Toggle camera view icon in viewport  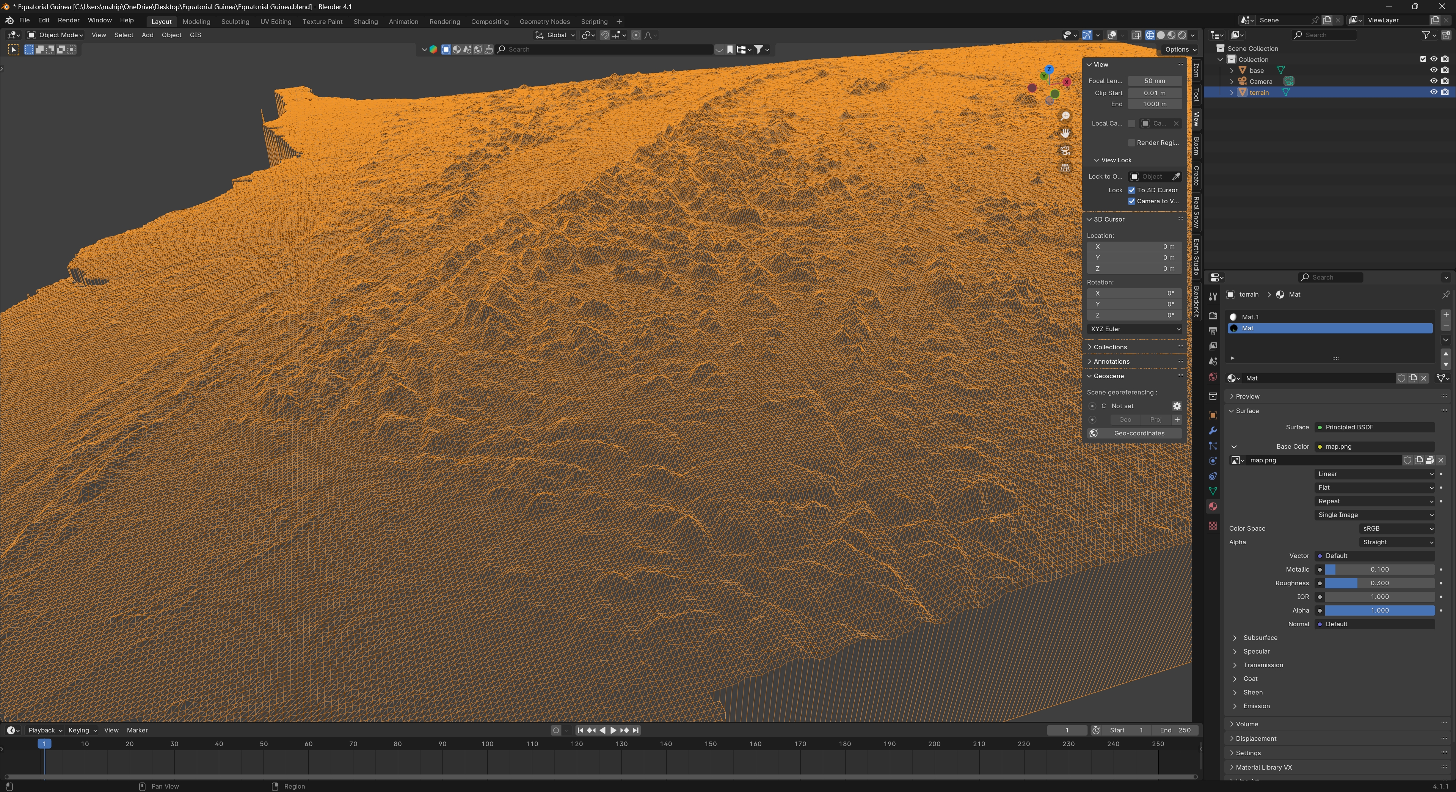(x=1065, y=150)
